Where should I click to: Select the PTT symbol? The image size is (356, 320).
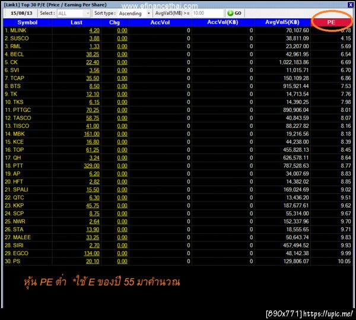(x=18, y=166)
